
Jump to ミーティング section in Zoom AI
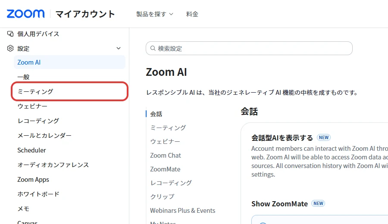click(168, 128)
